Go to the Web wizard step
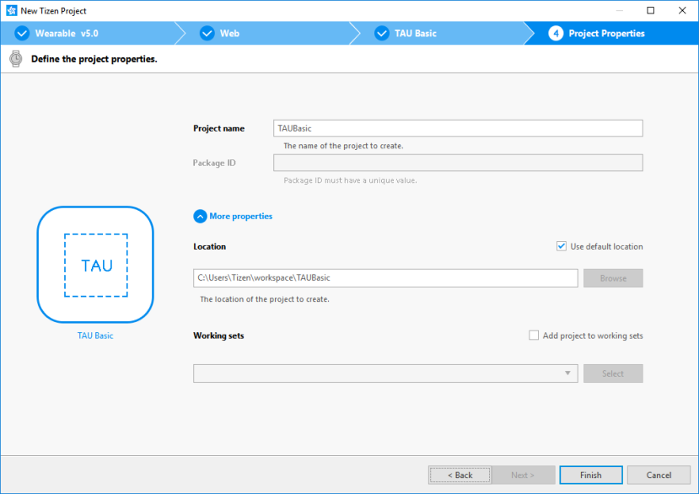Viewport: 699px width, 494px height. (x=229, y=34)
